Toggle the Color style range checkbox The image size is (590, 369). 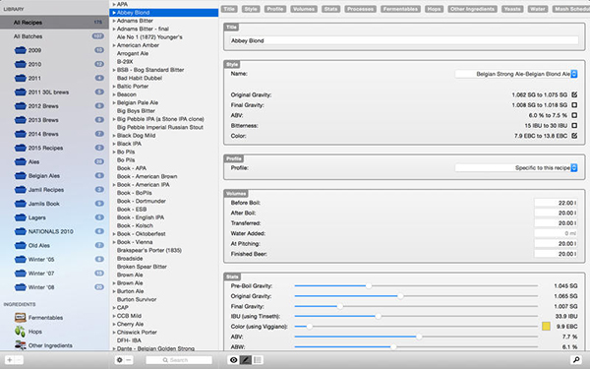(574, 136)
